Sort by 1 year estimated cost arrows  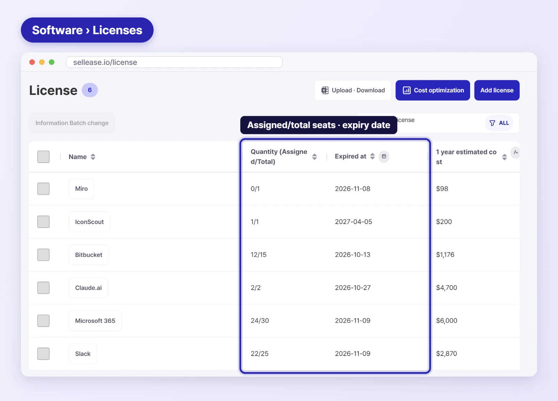pos(504,157)
